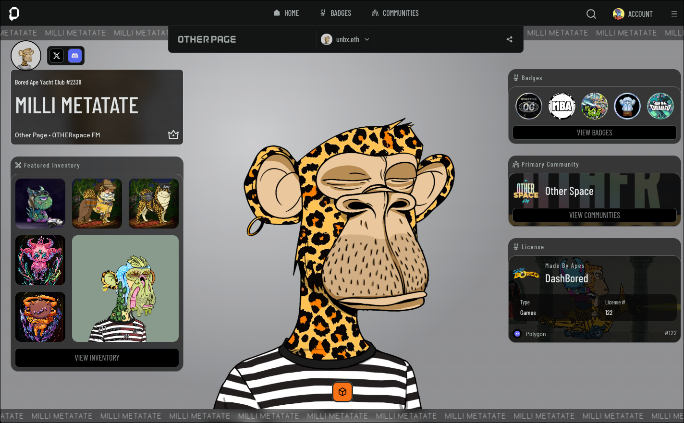684x423 pixels.
Task: Click 'Other Page • OTHERspace FM' text
Action: (x=58, y=135)
